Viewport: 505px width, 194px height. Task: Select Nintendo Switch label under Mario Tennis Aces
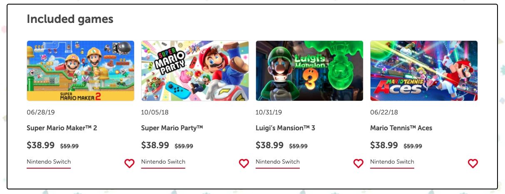(392, 162)
